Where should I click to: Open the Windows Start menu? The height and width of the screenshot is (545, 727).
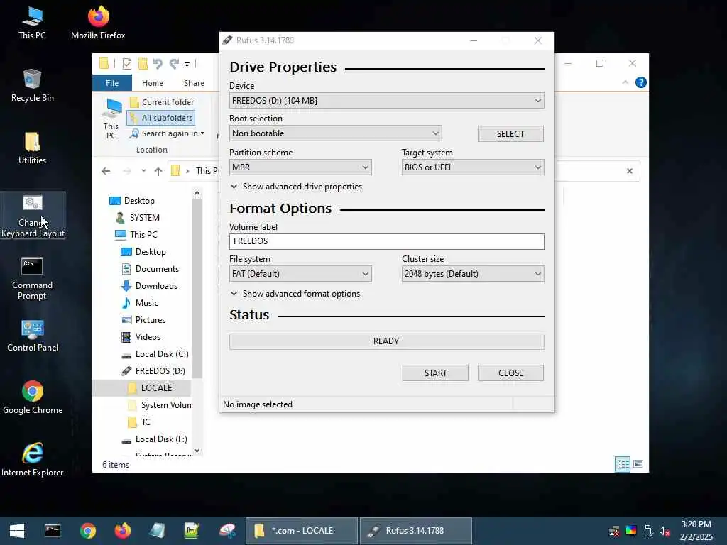17,531
